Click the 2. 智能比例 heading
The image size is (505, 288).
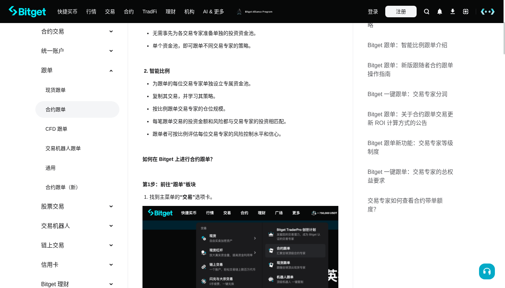(157, 71)
